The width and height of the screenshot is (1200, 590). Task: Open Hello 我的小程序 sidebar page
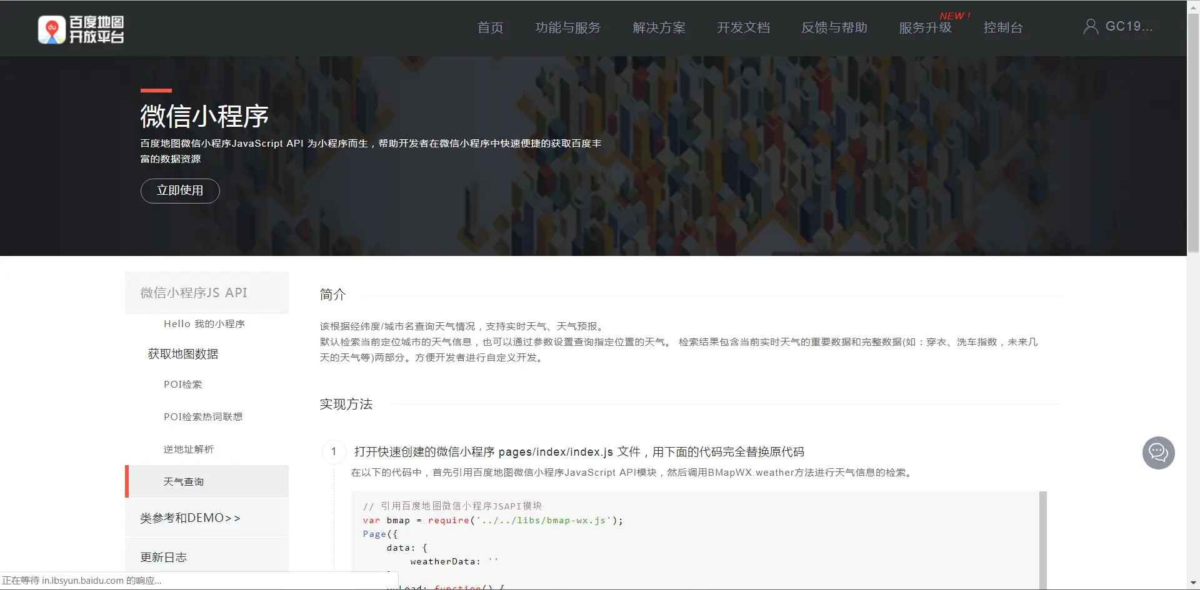204,324
